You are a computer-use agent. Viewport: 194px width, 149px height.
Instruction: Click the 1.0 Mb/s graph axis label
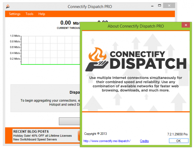pos(15,36)
